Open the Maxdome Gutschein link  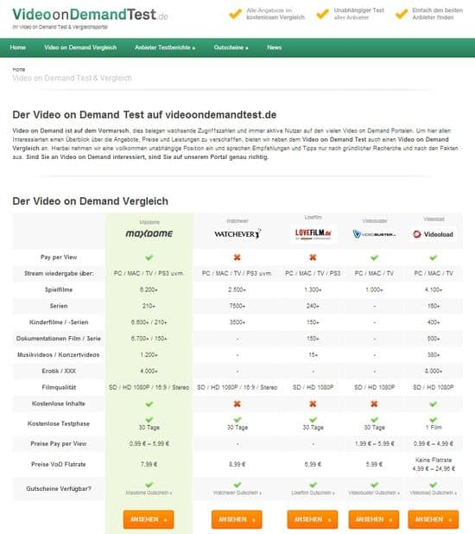[149, 493]
